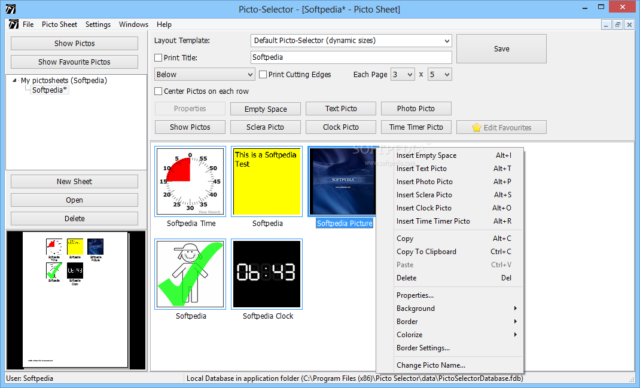Open Properties... from the context menu
Viewport: 640px width, 388px height.
(449, 295)
